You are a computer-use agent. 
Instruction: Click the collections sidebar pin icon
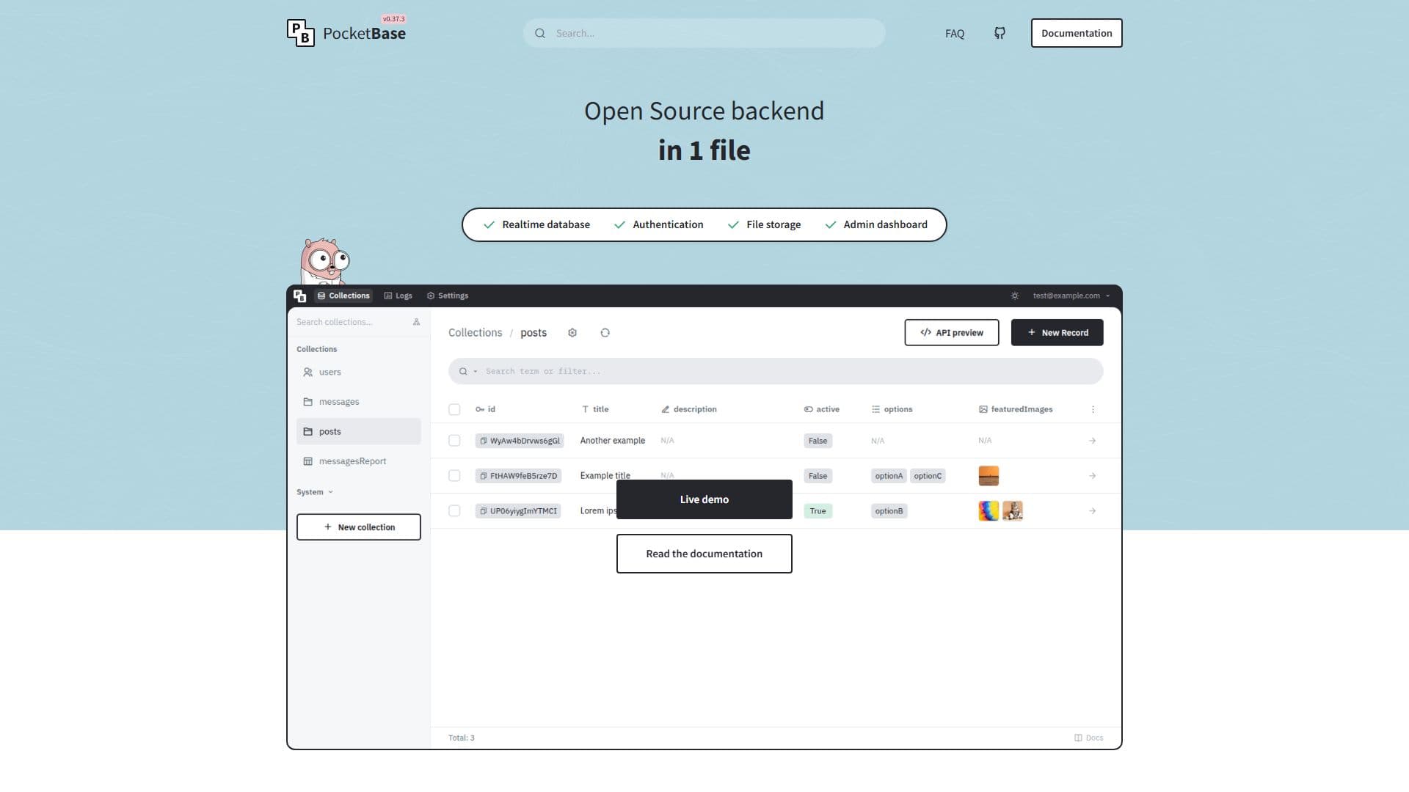[416, 322]
